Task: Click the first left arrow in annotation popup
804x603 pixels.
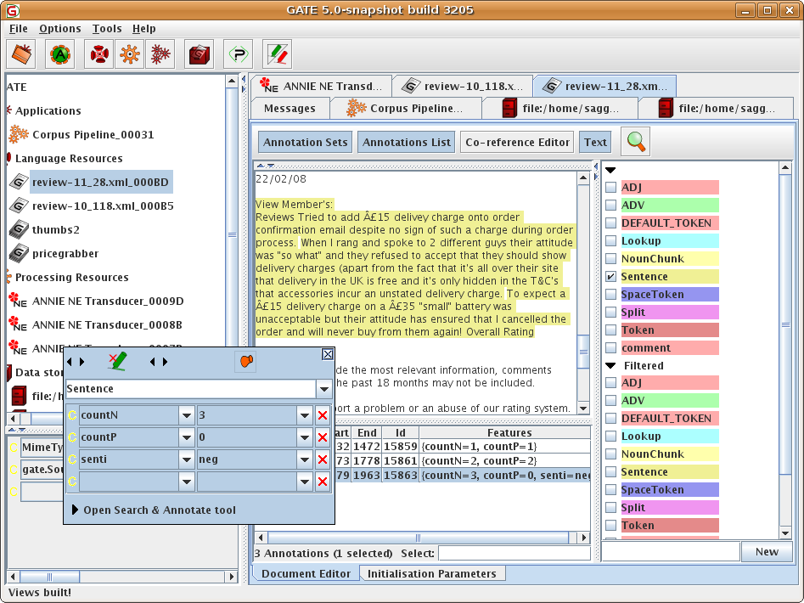Action: (70, 362)
